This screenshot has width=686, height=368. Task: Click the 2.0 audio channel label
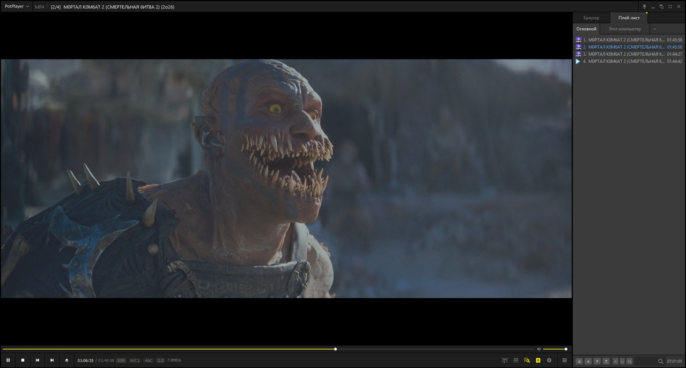click(160, 361)
